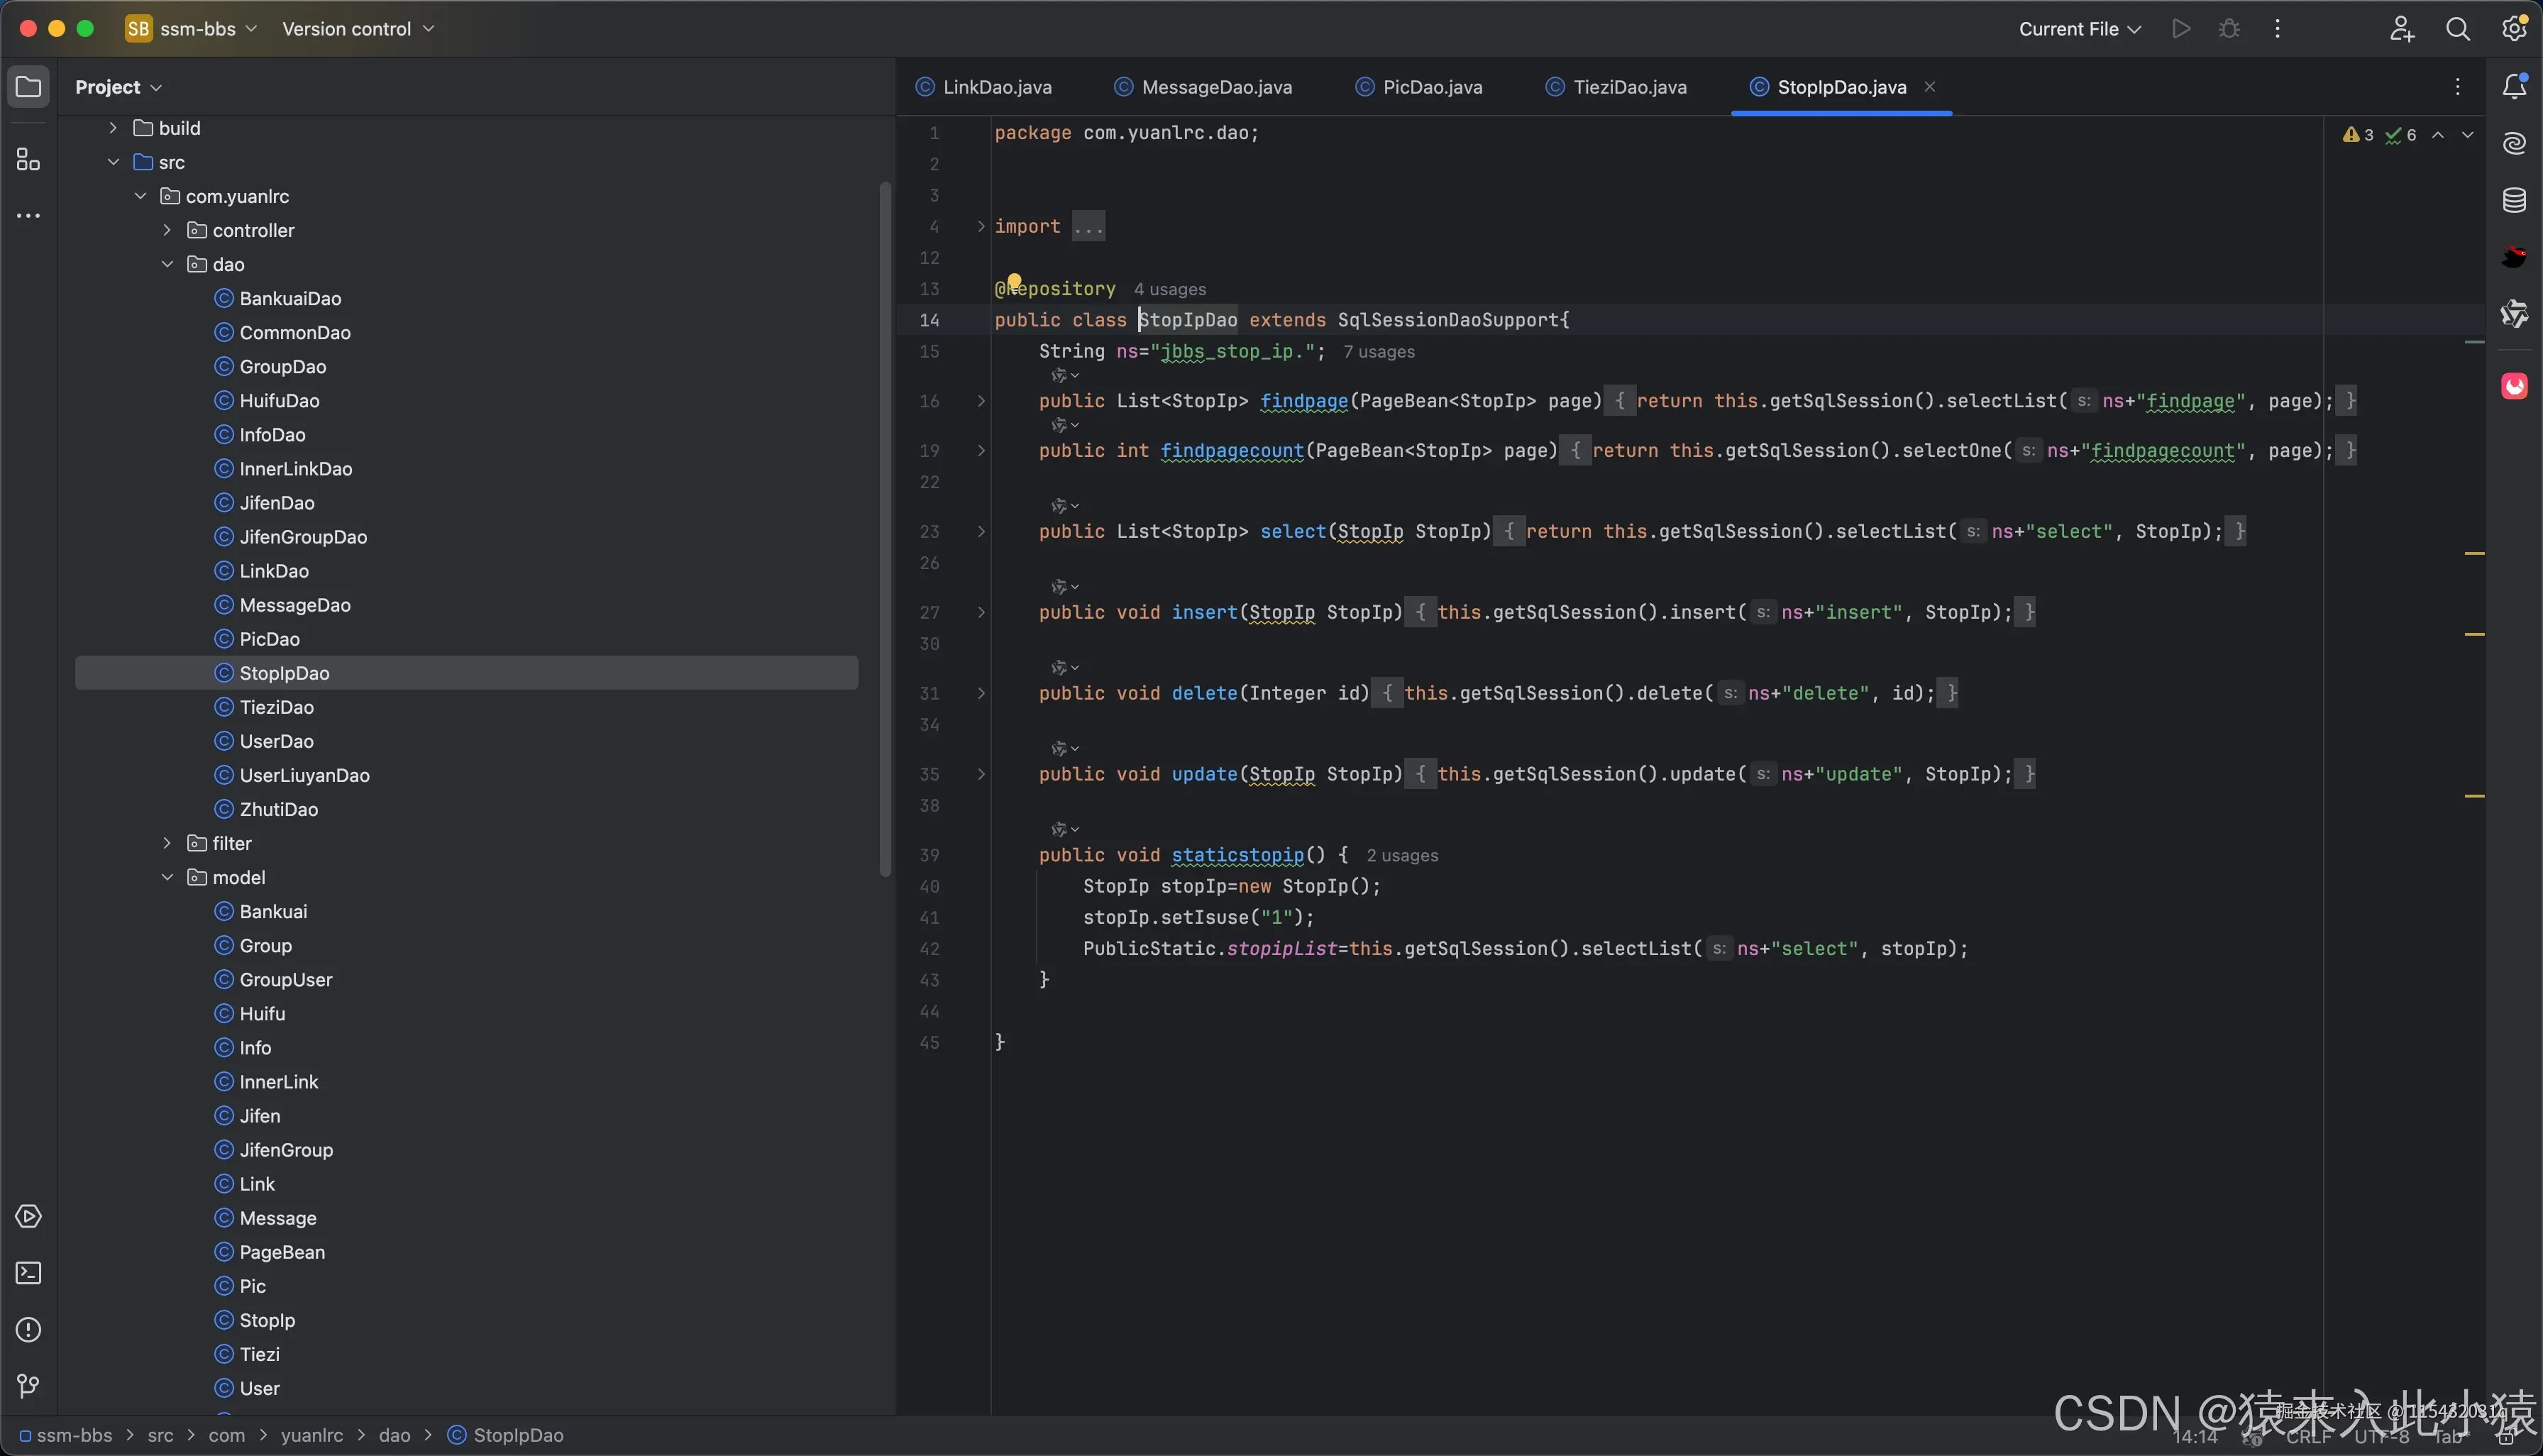
Task: Open the Problems tool window icon
Action: (x=28, y=1330)
